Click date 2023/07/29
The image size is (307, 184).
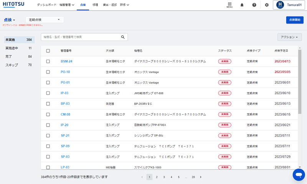coord(282,157)
